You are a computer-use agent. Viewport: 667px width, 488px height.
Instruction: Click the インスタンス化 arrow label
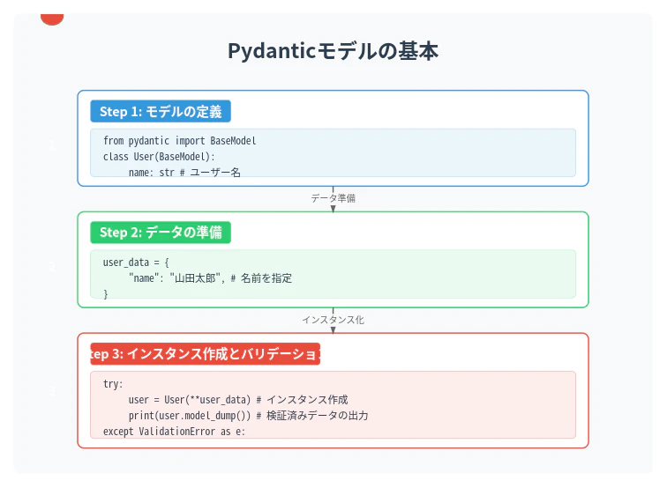(x=333, y=320)
